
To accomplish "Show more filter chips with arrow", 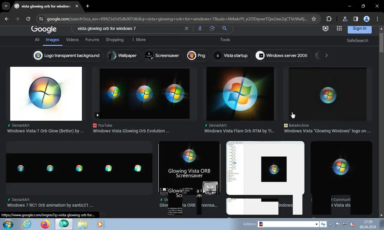I will (326, 55).
